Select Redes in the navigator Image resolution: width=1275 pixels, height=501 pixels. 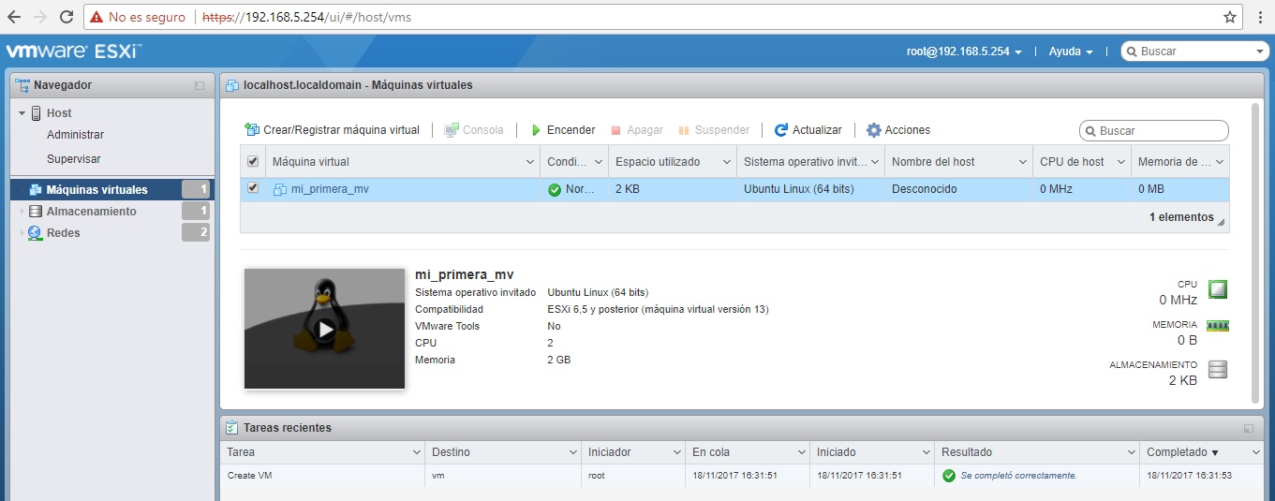tap(64, 233)
